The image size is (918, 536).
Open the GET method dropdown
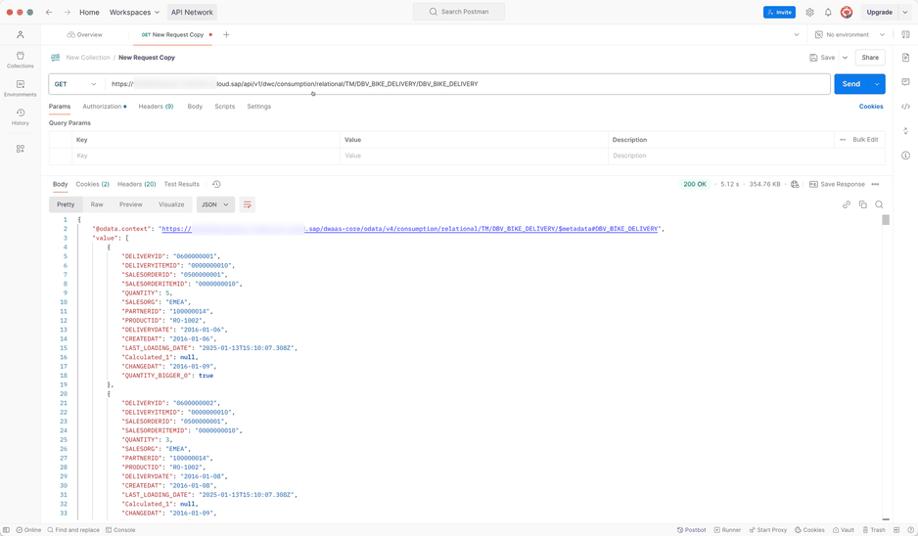tap(75, 84)
